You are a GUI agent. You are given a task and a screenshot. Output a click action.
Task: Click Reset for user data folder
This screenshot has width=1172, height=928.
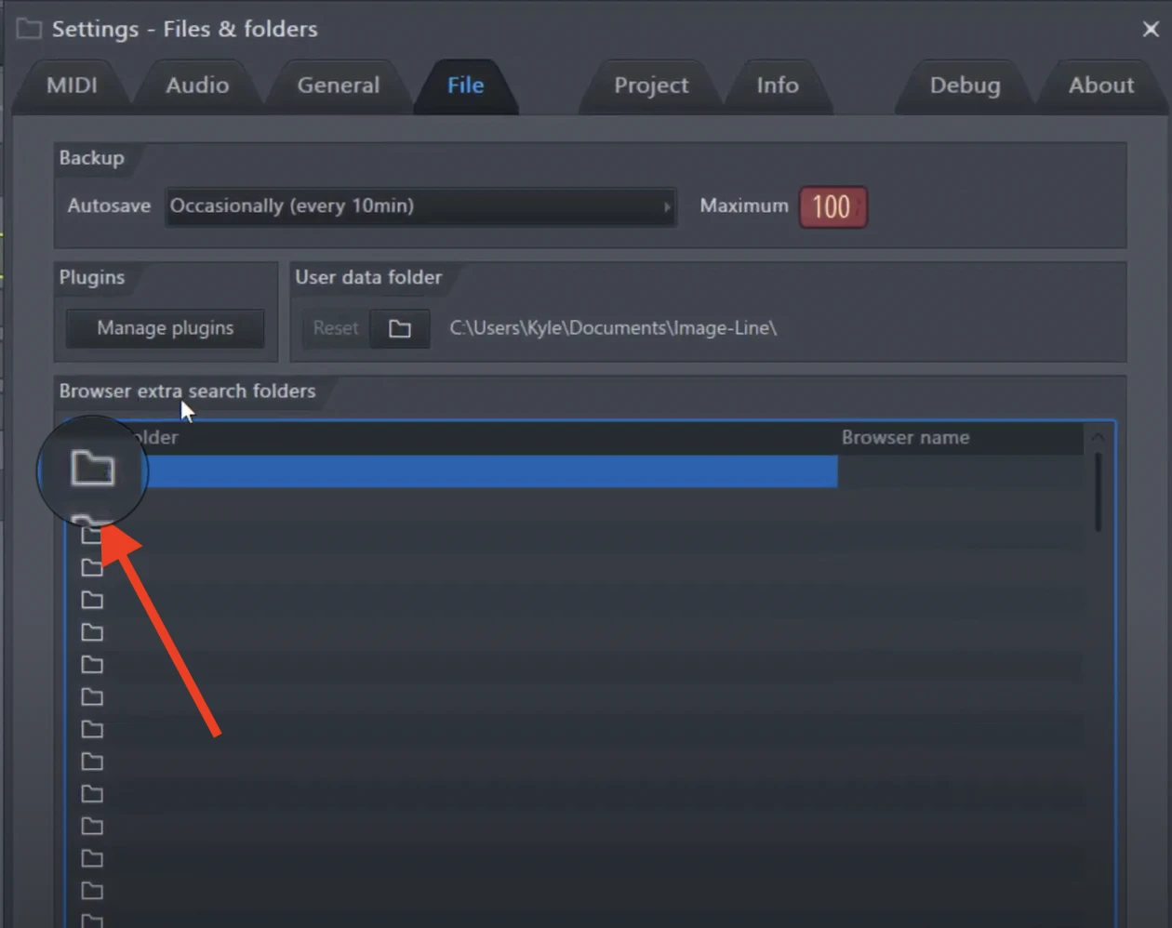pos(335,329)
